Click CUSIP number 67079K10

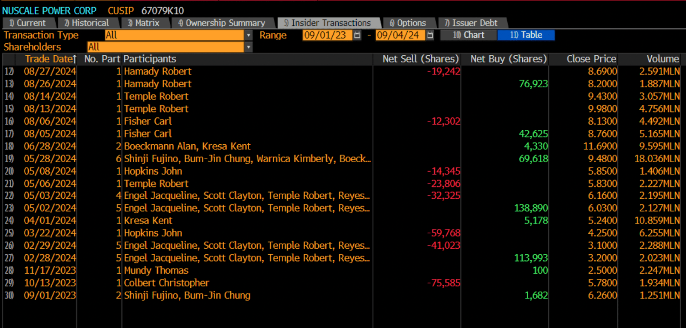click(x=162, y=10)
